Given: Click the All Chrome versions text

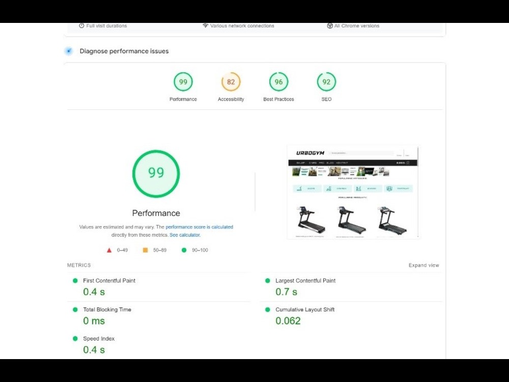Looking at the screenshot, I should coord(357,25).
